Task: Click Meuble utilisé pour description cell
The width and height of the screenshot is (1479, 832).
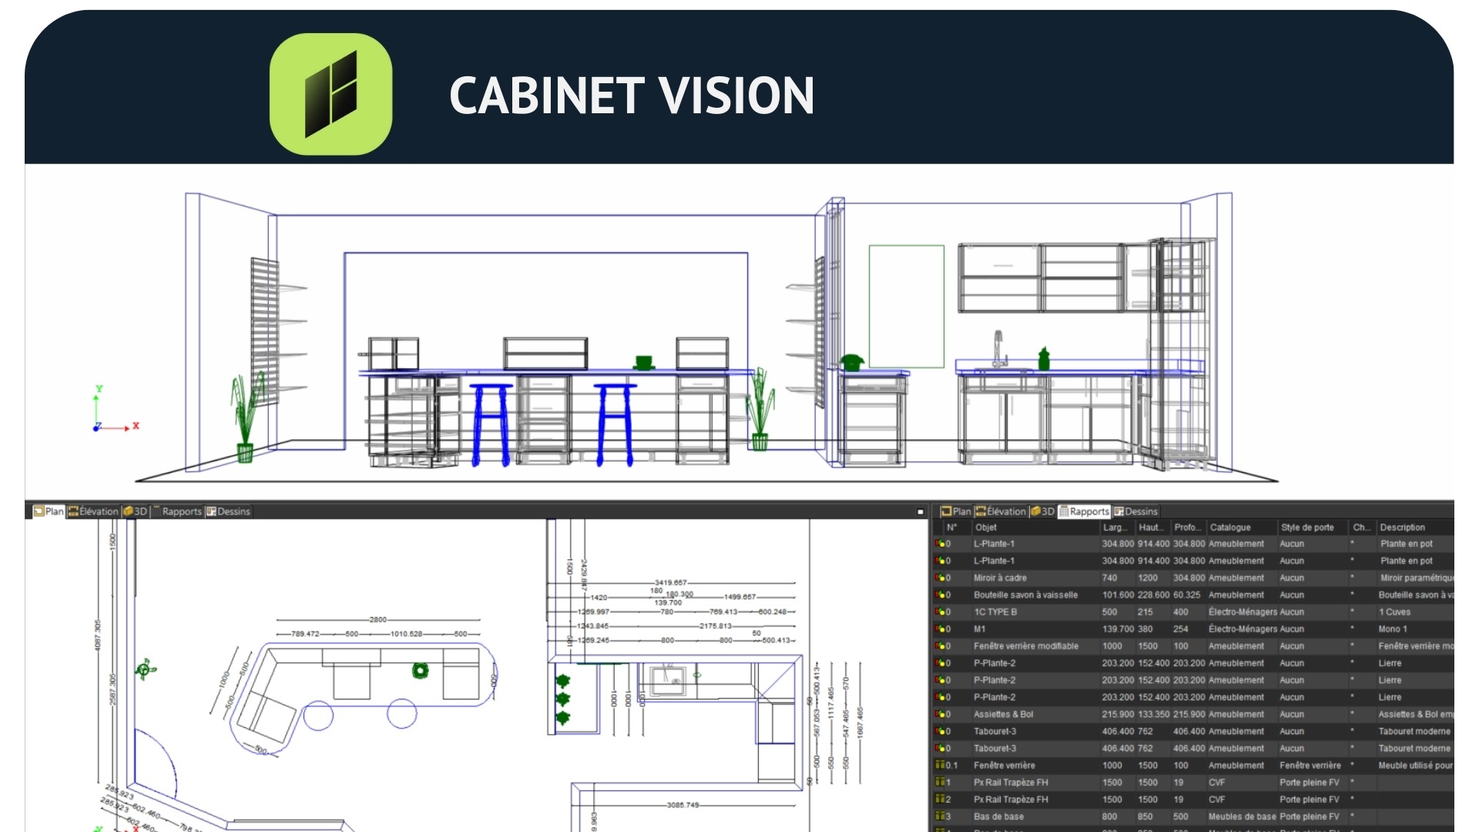Action: [x=1416, y=765]
